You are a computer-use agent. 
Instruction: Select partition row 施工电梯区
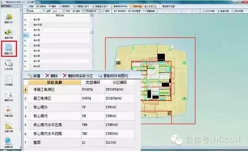79,98
